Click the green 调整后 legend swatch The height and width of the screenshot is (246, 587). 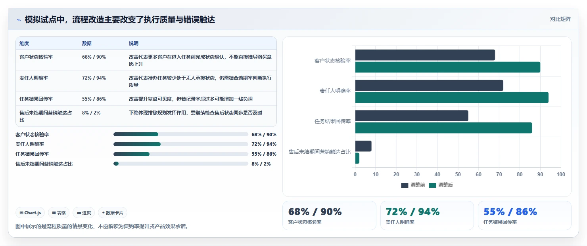click(432, 185)
